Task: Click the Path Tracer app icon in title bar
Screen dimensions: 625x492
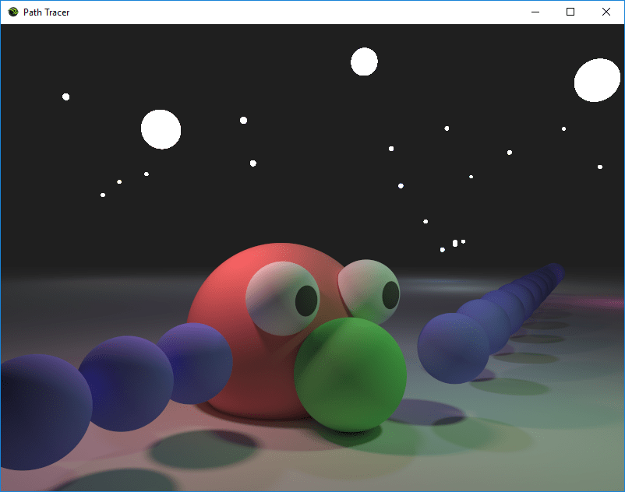Action: point(13,12)
